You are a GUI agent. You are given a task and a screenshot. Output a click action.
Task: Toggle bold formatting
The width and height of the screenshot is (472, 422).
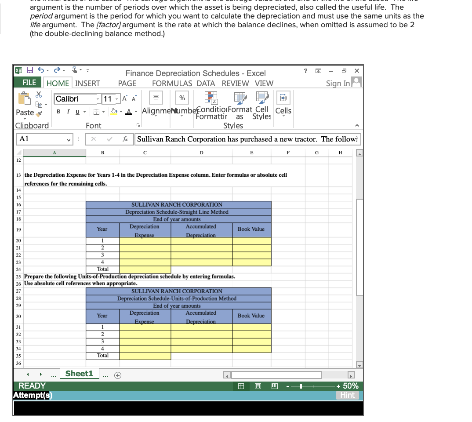point(58,111)
